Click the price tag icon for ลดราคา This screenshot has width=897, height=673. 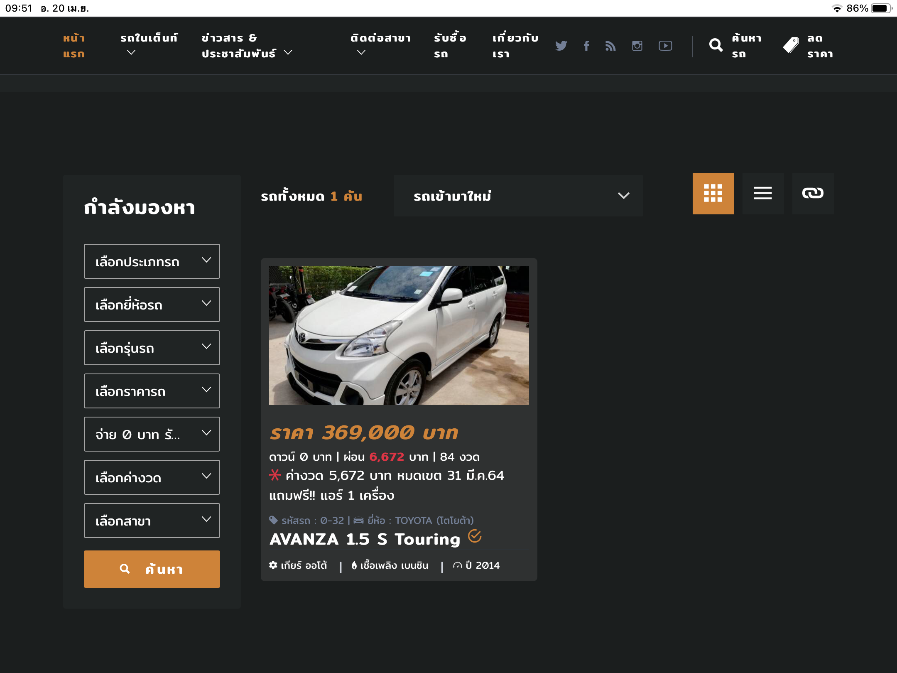click(791, 45)
